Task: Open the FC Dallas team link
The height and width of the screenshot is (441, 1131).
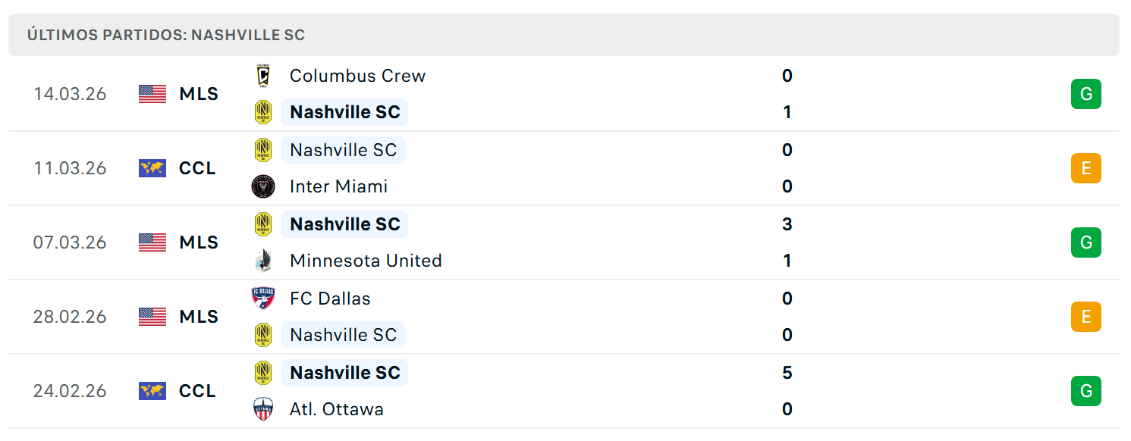Action: pos(330,299)
